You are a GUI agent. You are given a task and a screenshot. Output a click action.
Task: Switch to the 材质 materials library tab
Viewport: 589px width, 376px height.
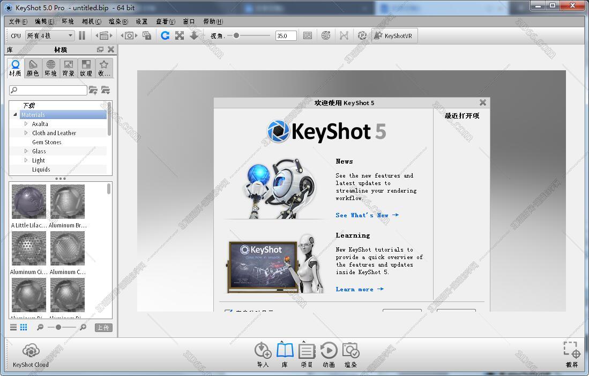[x=15, y=68]
